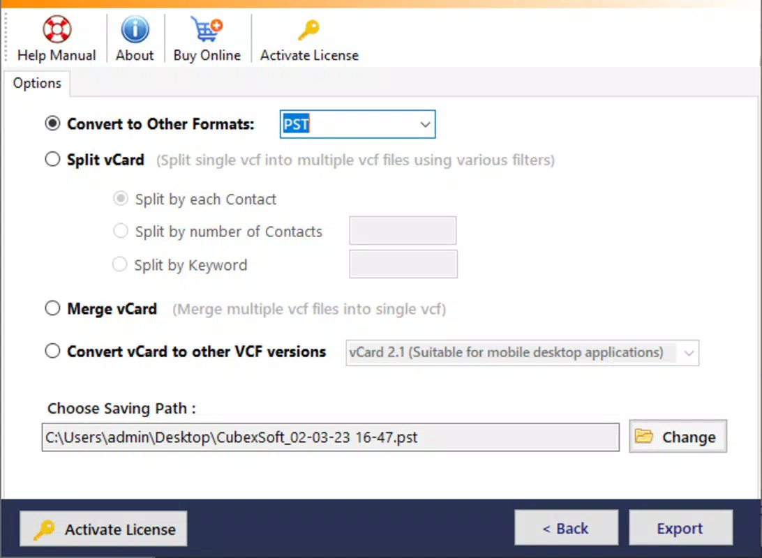Choose Split by Keyword radio
The height and width of the screenshot is (558, 762).
[x=119, y=264]
